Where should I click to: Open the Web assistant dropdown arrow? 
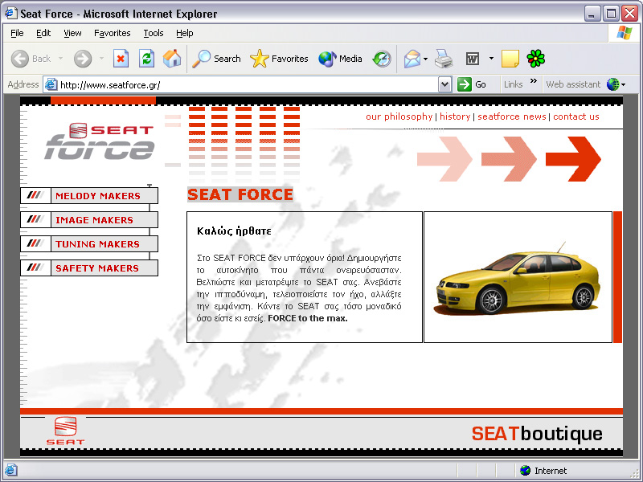[x=624, y=85]
